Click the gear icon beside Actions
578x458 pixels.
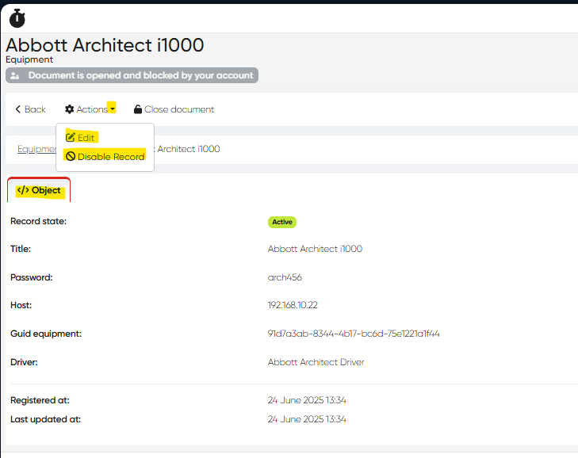point(70,109)
